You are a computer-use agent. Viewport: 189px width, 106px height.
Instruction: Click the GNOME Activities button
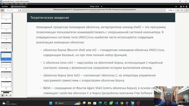(5, 6)
